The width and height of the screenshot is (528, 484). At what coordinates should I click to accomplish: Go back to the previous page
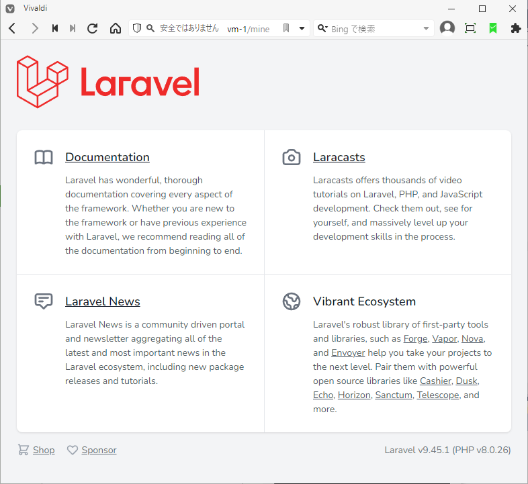(13, 28)
